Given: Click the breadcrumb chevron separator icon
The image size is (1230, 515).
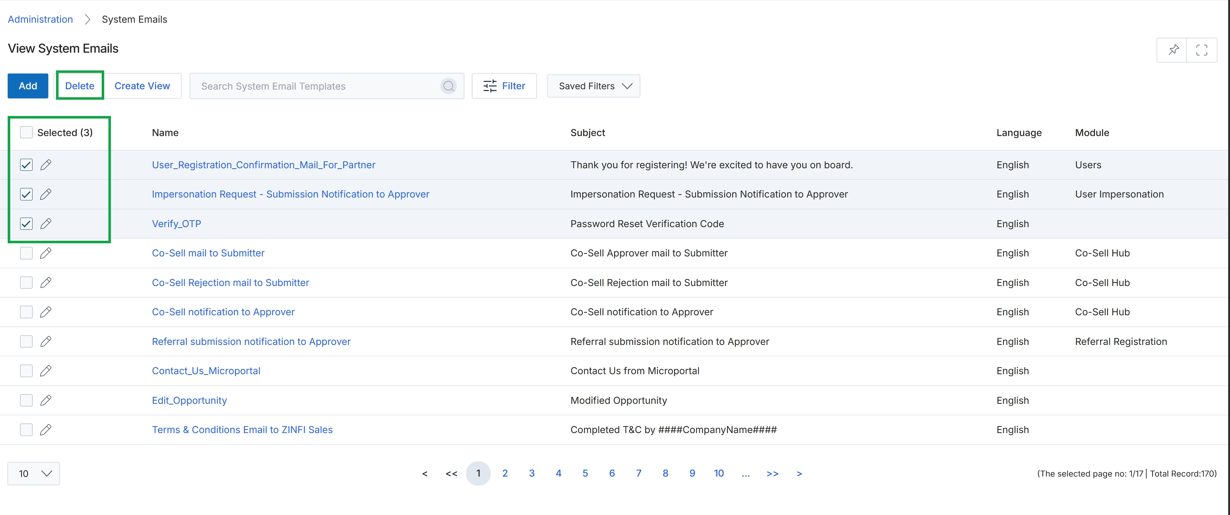Looking at the screenshot, I should click(x=87, y=19).
